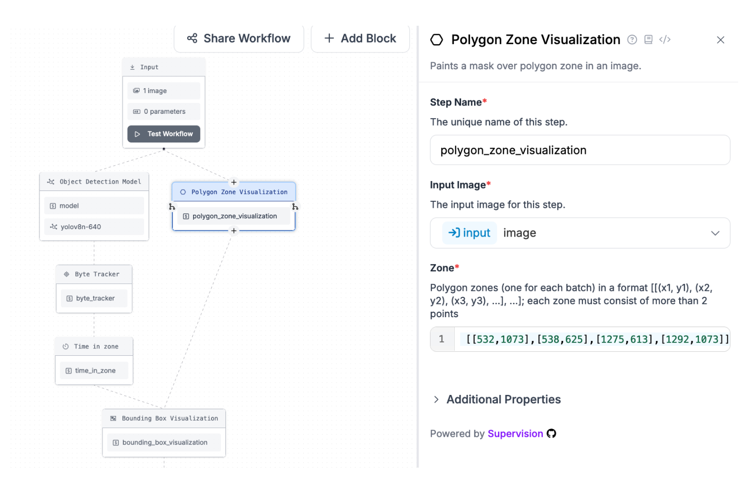Click the help question mark icon

coord(632,40)
